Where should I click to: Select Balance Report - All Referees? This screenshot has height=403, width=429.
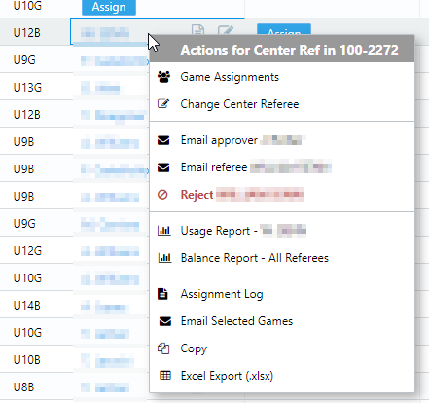coord(255,258)
